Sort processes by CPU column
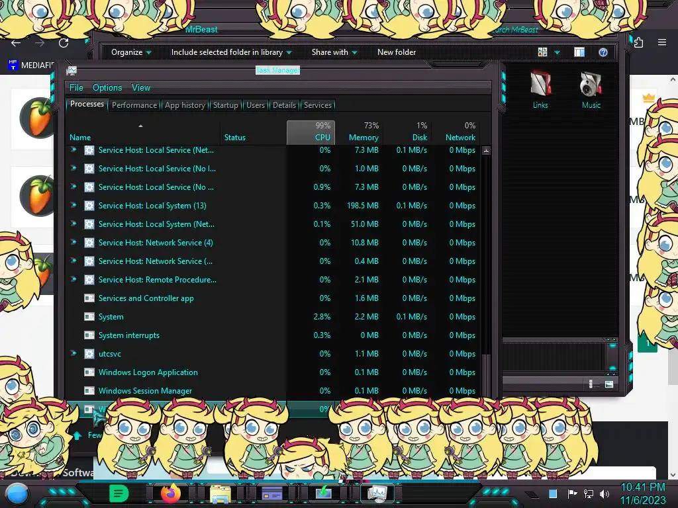Viewport: 678px width, 508px height. 311,132
